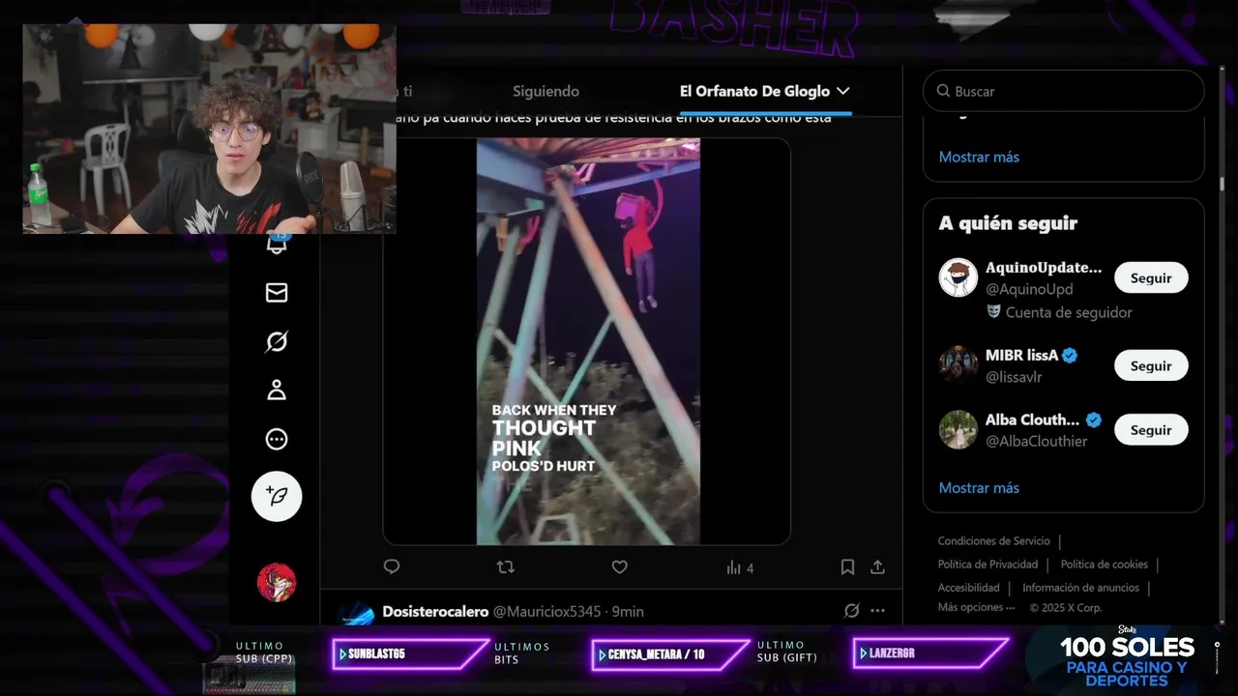This screenshot has height=696, width=1238.
Task: Click Grok icon on Dosisterocalero post
Action: (x=852, y=611)
